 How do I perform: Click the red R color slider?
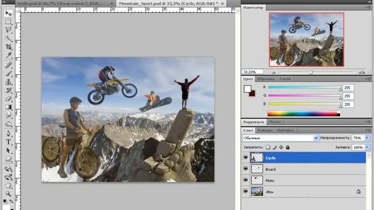[x=304, y=87]
